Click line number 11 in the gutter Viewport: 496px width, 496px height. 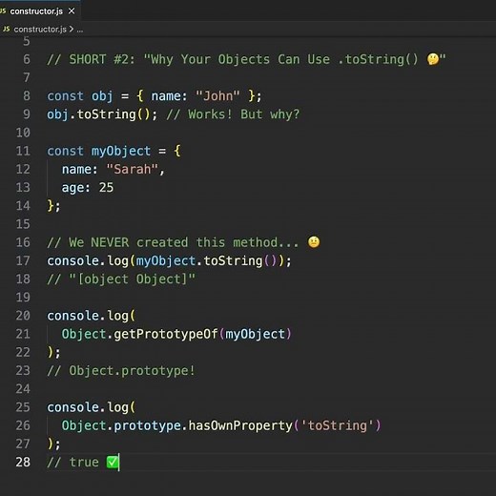coord(23,151)
